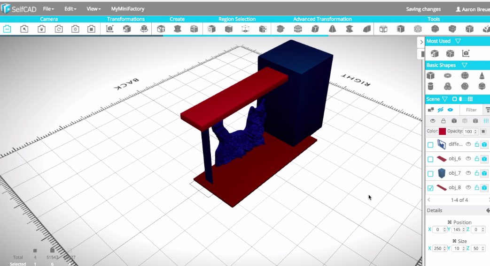This screenshot has height=266, width=490.
Task: Open the Advanced Transformation toolbar tab
Action: coord(322,19)
